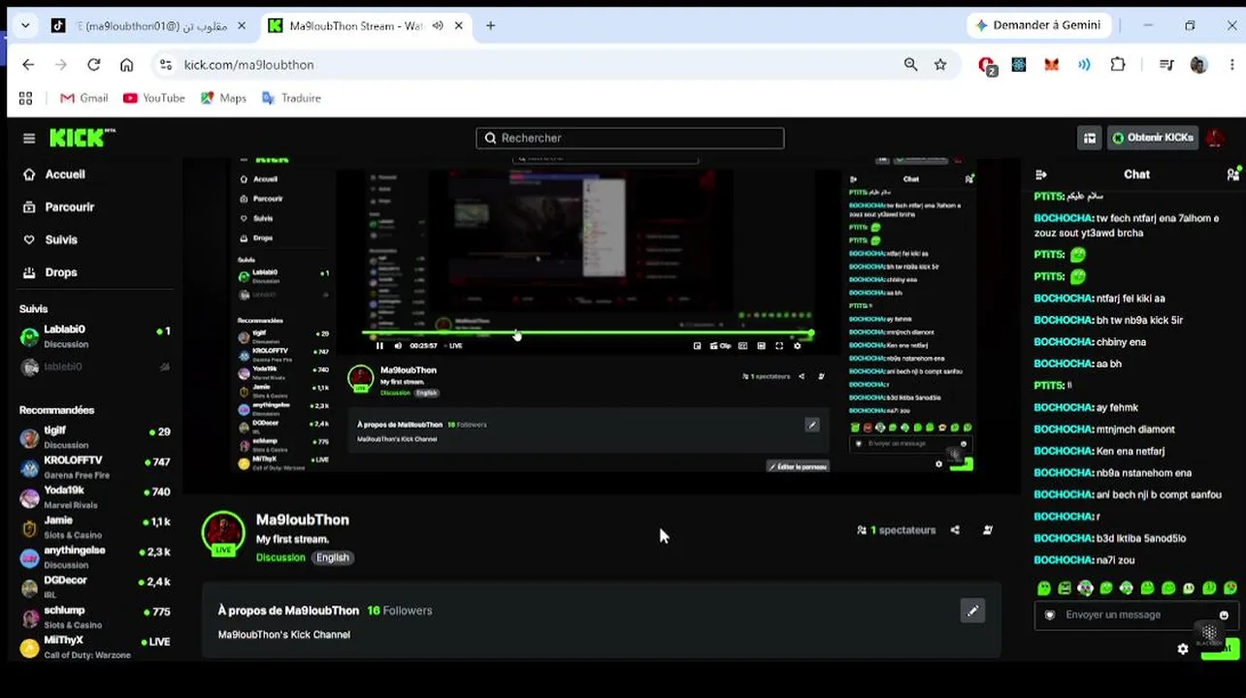Open the blue sound-wave extension

(x=1084, y=65)
